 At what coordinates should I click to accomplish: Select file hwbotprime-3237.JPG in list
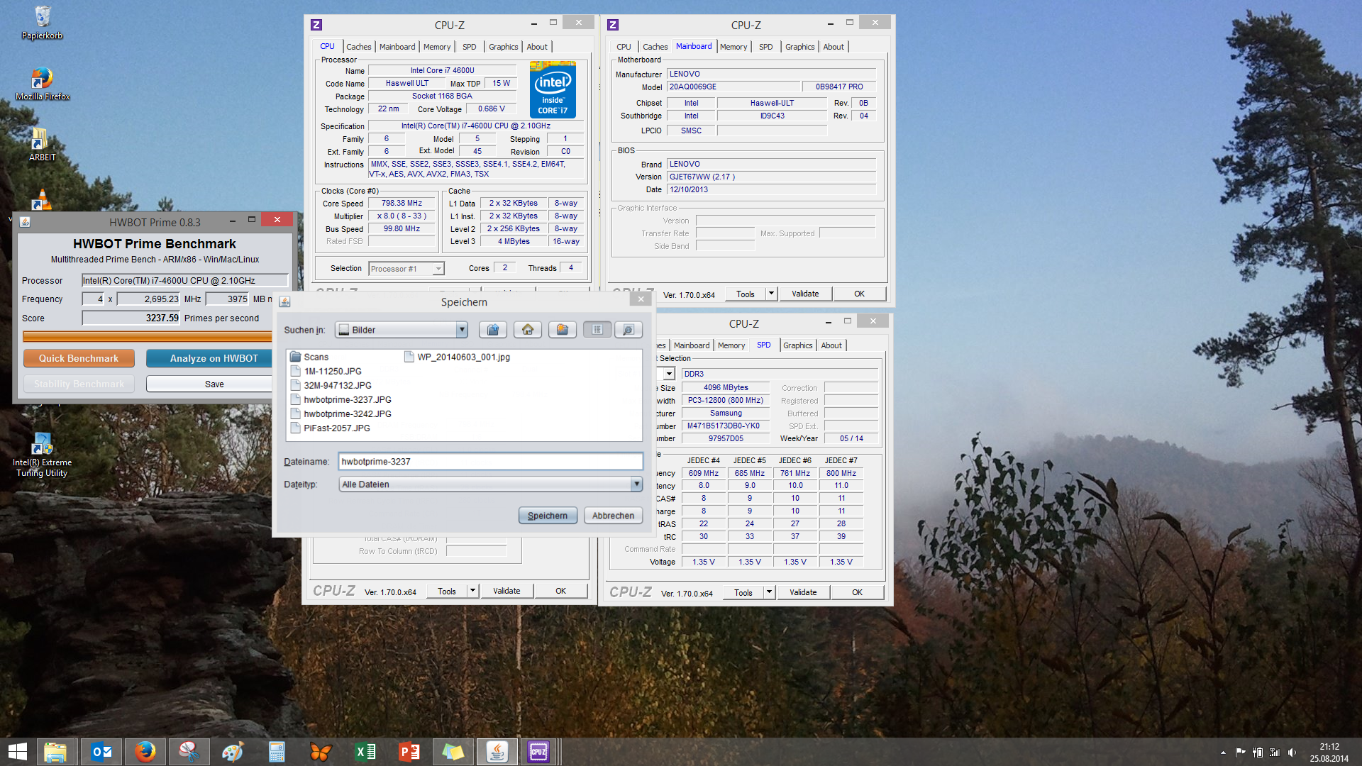coord(340,399)
